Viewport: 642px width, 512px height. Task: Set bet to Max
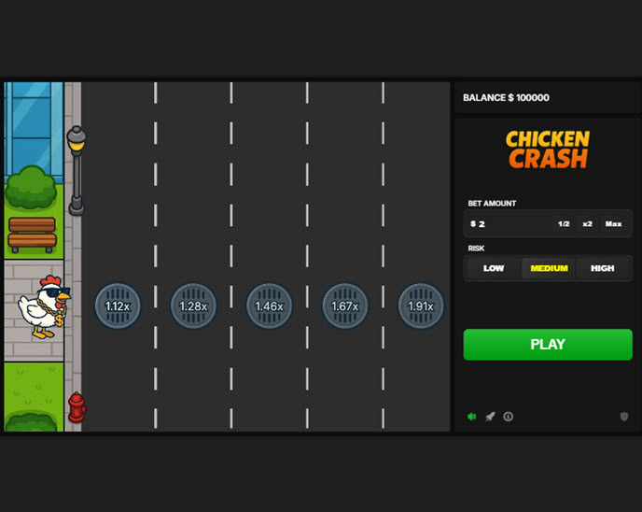[x=613, y=224]
